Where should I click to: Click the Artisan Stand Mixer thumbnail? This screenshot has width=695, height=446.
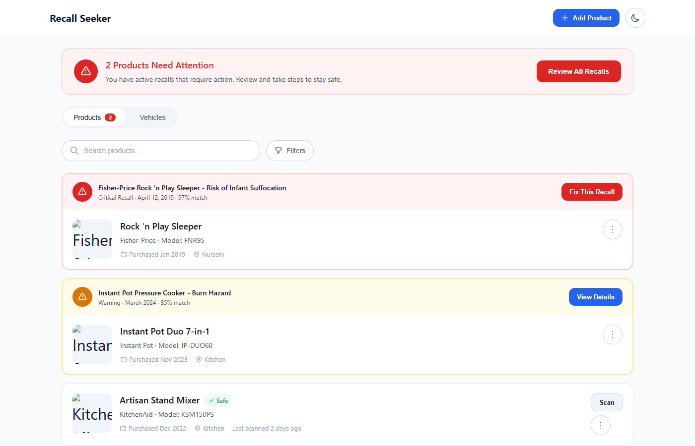[92, 413]
